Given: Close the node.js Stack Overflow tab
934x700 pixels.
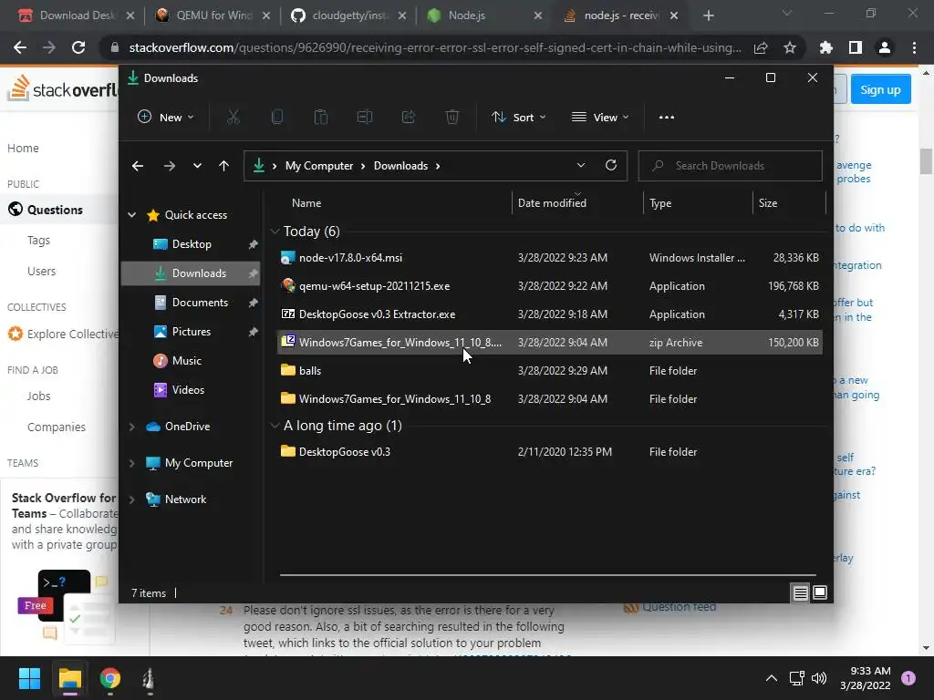Looking at the screenshot, I should (674, 15).
